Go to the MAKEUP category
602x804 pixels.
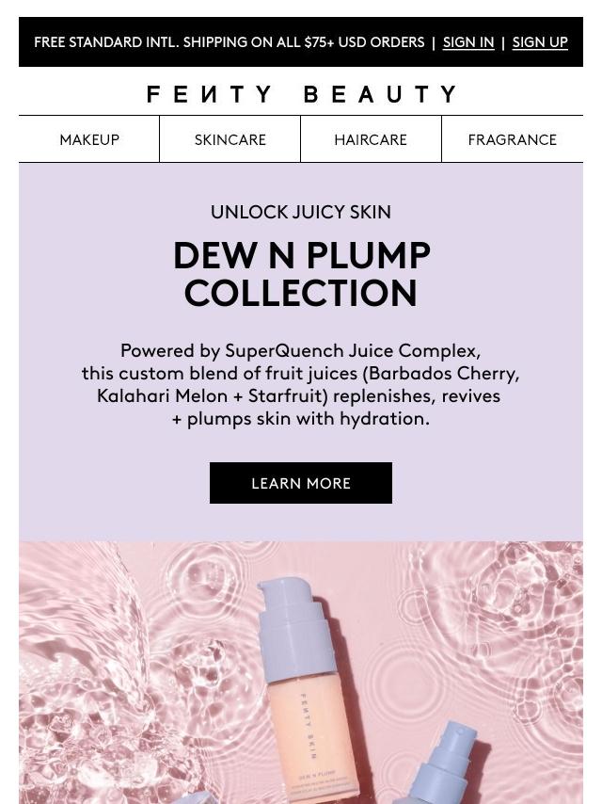click(x=89, y=139)
